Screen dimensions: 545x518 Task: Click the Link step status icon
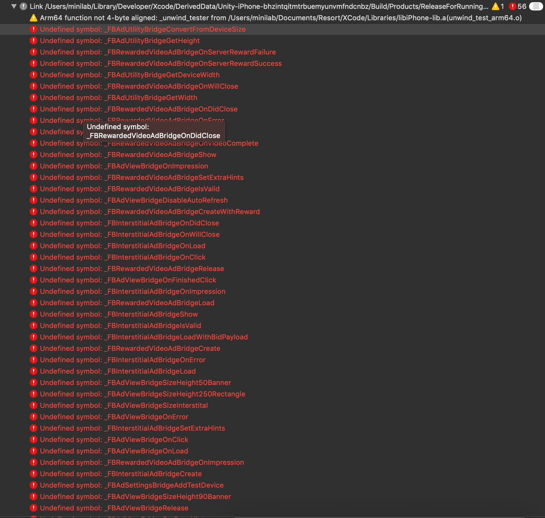click(23, 6)
